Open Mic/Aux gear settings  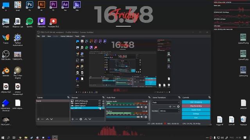click(146, 117)
